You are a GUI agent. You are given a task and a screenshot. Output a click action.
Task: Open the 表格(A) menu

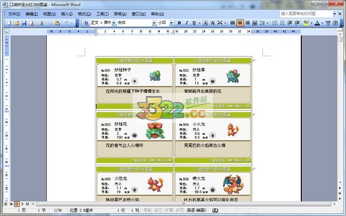coord(120,14)
